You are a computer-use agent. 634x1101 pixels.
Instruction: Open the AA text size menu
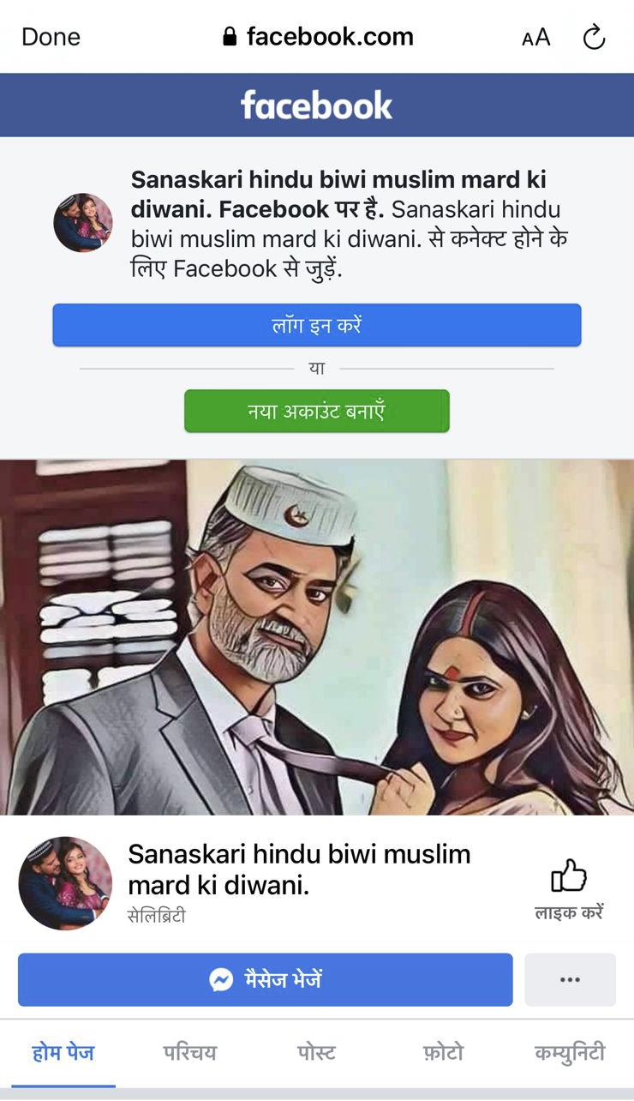click(536, 38)
